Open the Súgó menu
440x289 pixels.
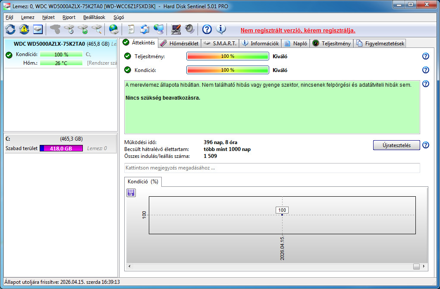[119, 17]
